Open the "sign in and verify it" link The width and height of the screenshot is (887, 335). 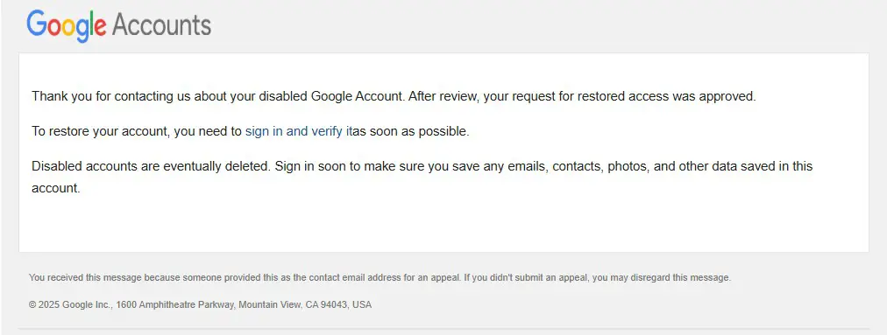[x=299, y=131]
